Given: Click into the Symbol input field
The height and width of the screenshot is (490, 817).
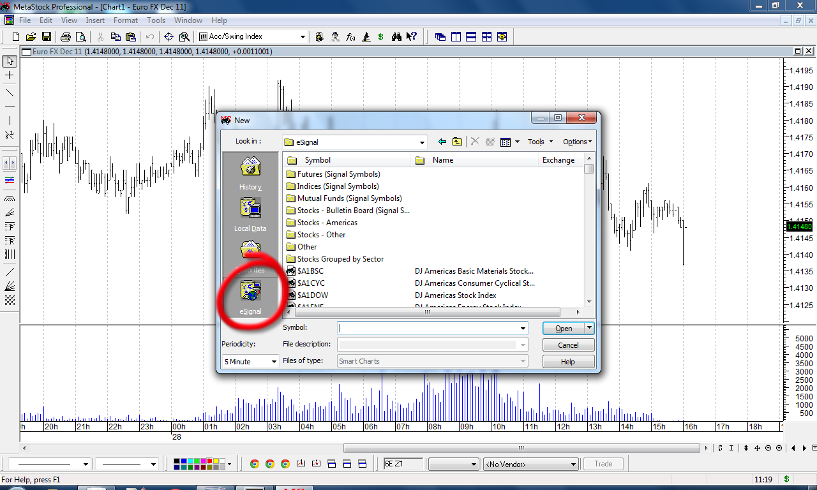Looking at the screenshot, I should (x=429, y=328).
